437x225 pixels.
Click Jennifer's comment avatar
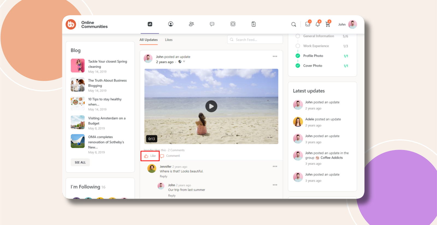point(152,169)
